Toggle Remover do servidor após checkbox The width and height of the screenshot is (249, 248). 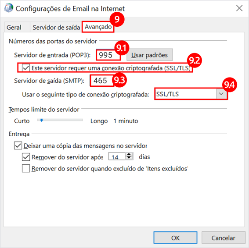(x=26, y=157)
